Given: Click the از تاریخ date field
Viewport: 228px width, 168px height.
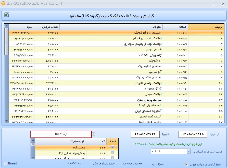Looking at the screenshot, I should (x=193, y=134).
